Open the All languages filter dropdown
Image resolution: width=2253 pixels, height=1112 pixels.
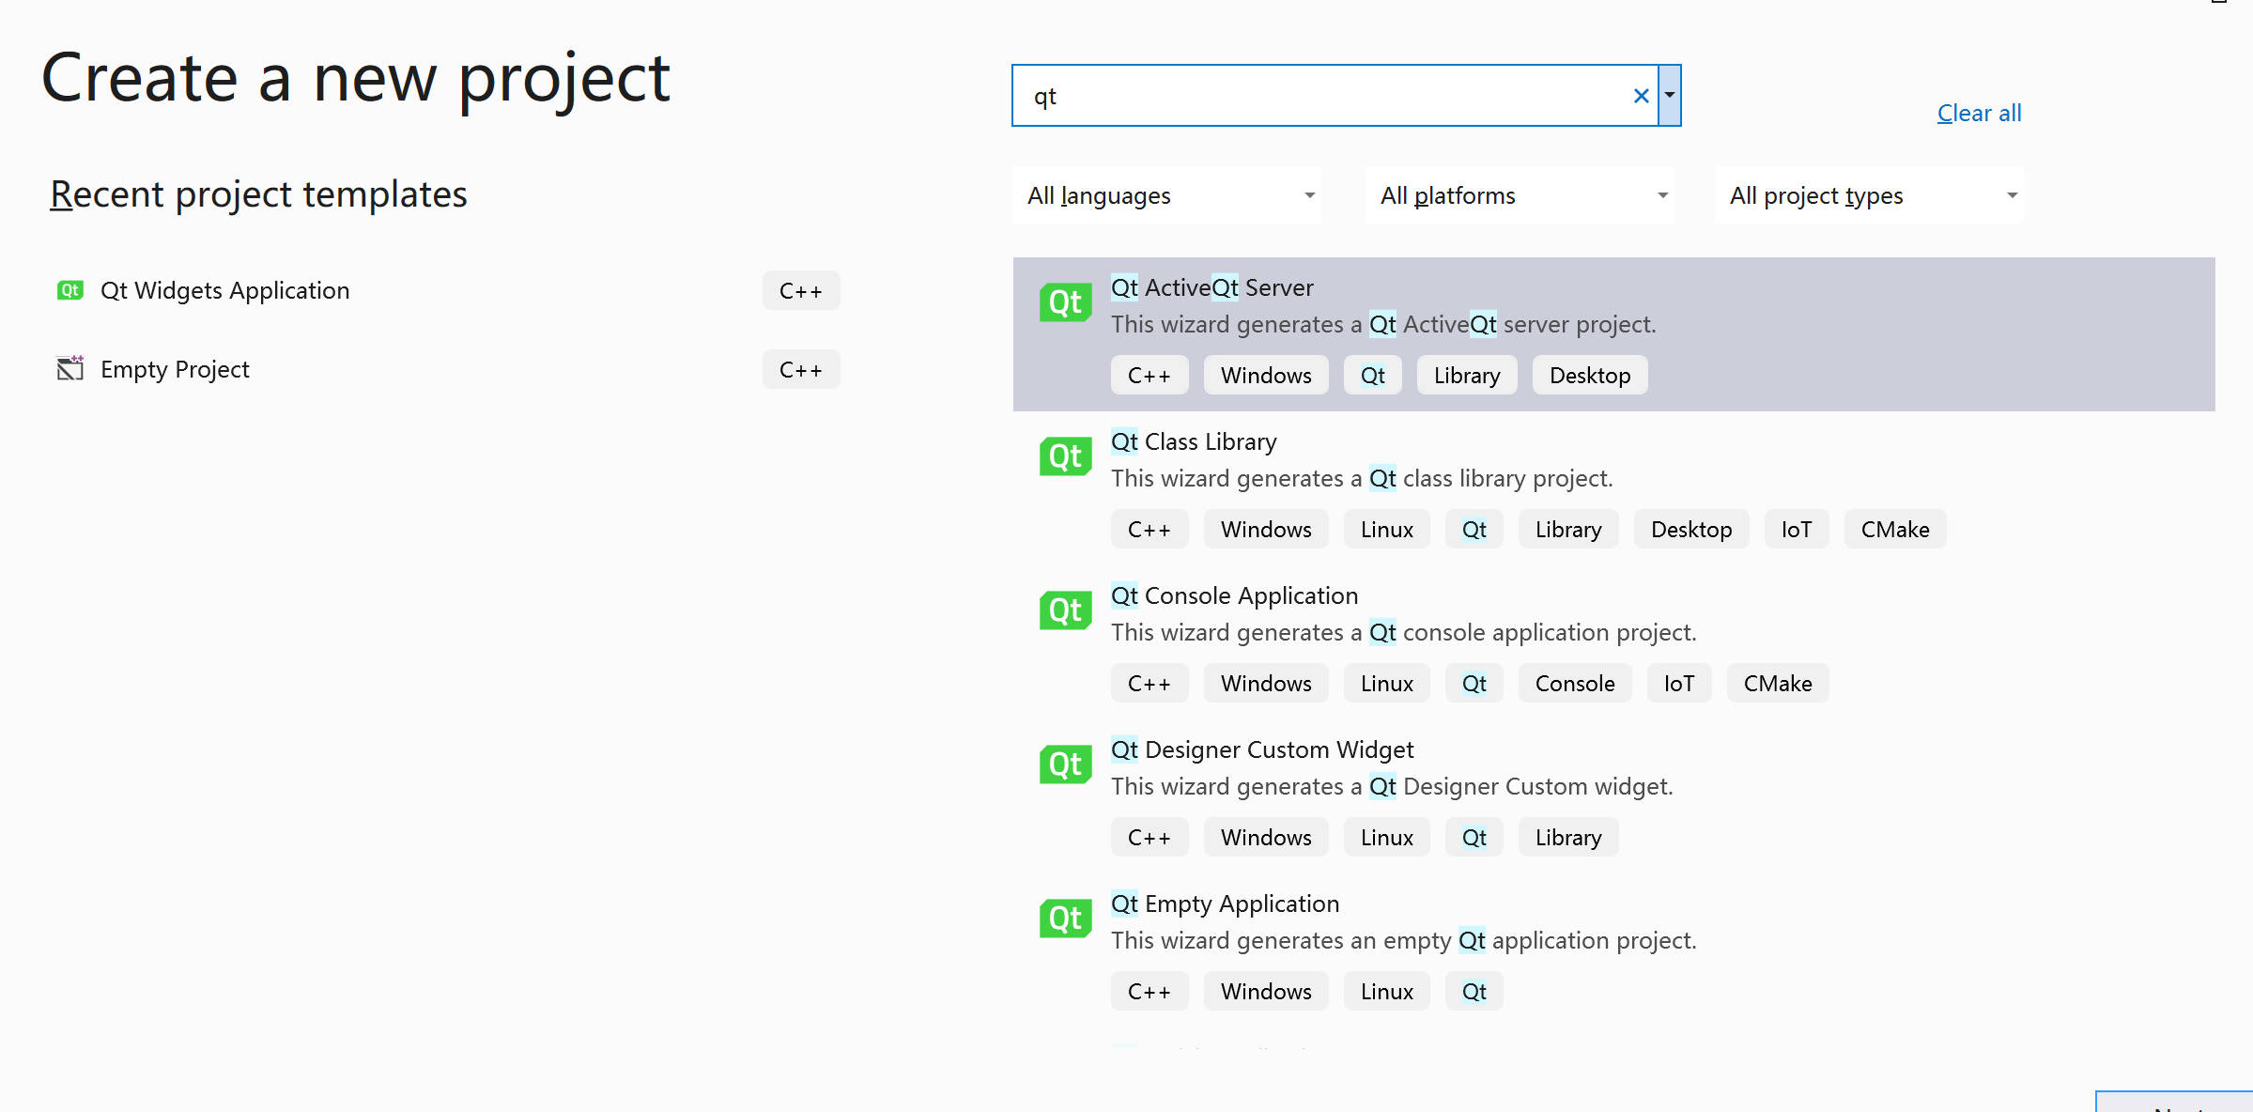tap(1166, 195)
